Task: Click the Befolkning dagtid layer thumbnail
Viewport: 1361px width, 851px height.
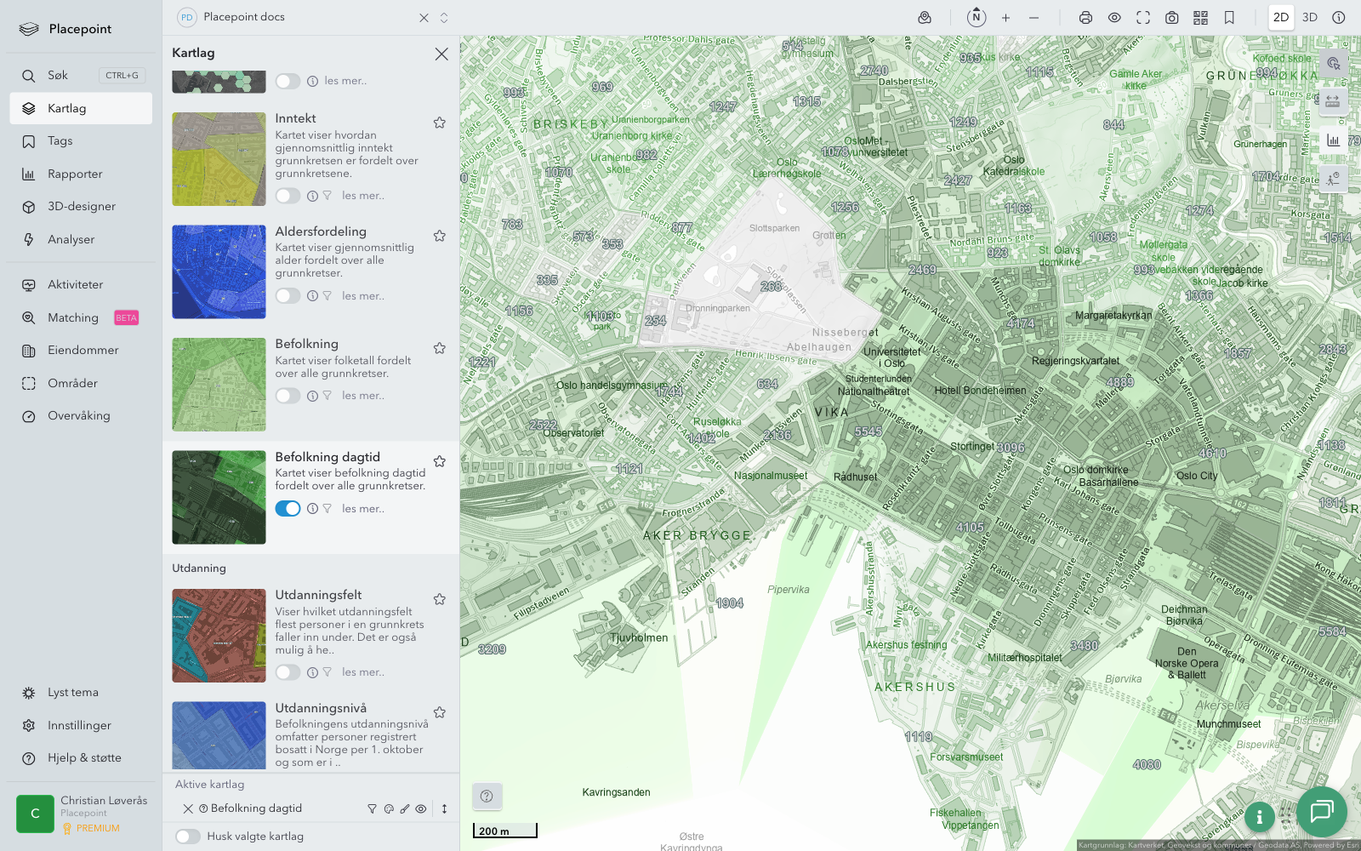Action: click(219, 498)
